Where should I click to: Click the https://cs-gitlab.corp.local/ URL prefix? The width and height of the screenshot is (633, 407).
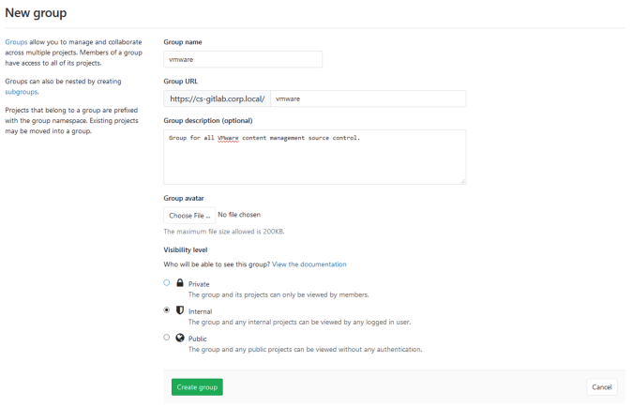[218, 98]
